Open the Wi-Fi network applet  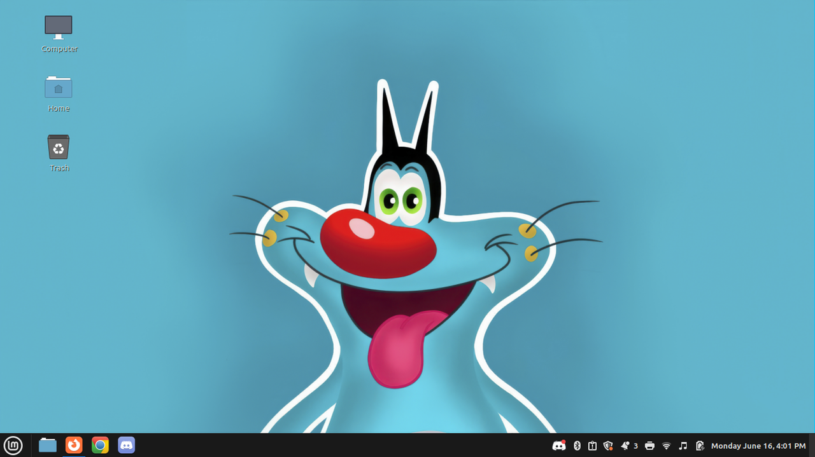click(x=666, y=446)
